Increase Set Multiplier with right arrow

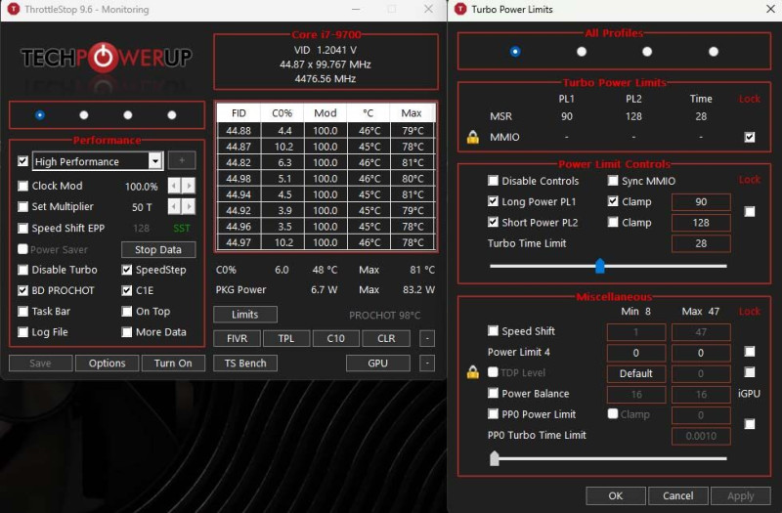189,206
